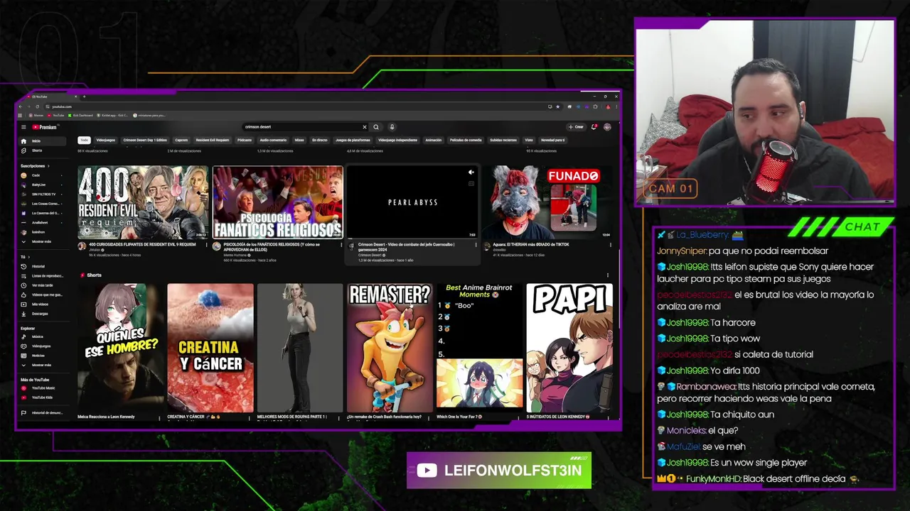This screenshot has height=511, width=910.
Task: Open Historial in the sidebar
Action: tap(43, 266)
